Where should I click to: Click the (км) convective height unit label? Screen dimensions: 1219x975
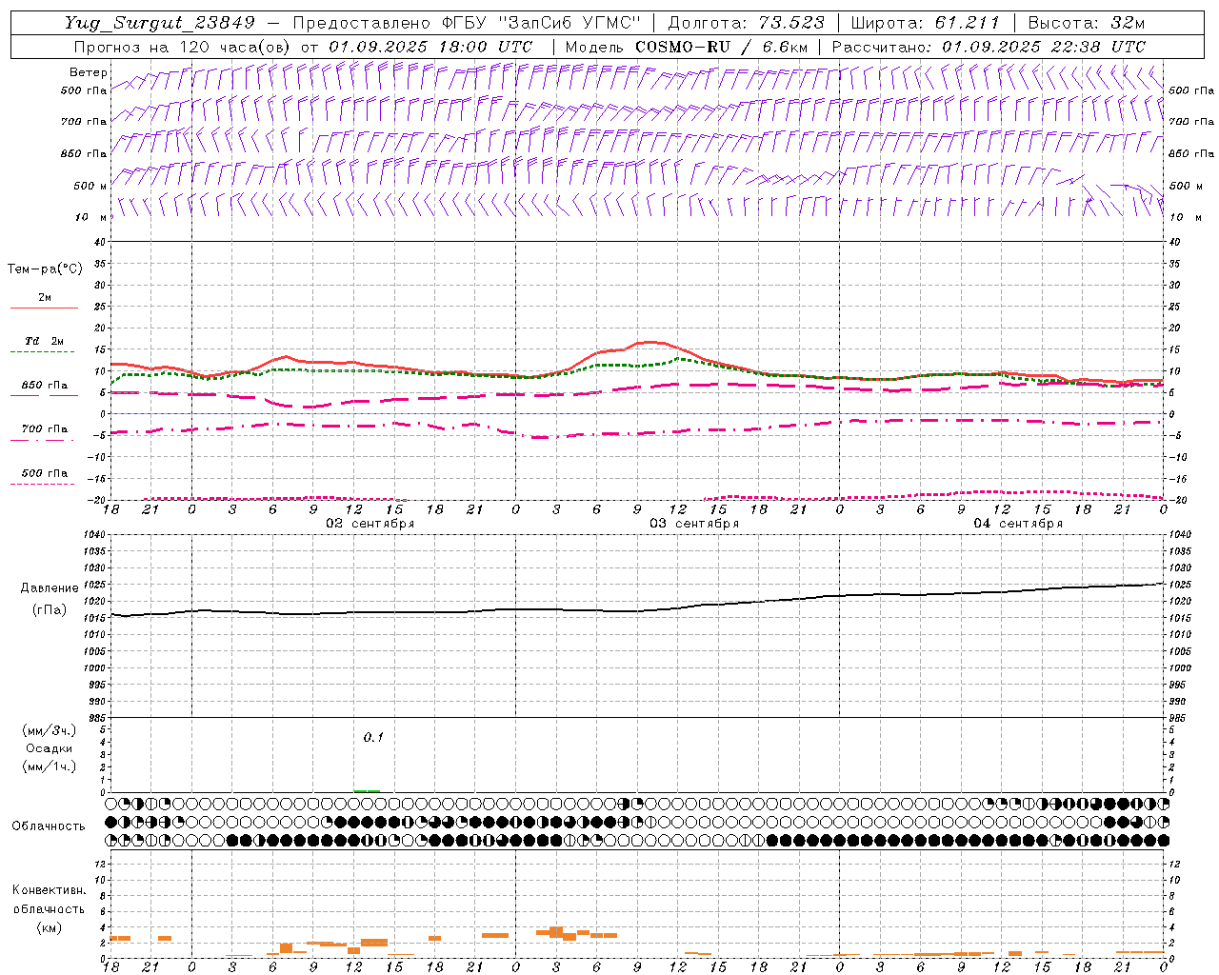click(x=49, y=927)
